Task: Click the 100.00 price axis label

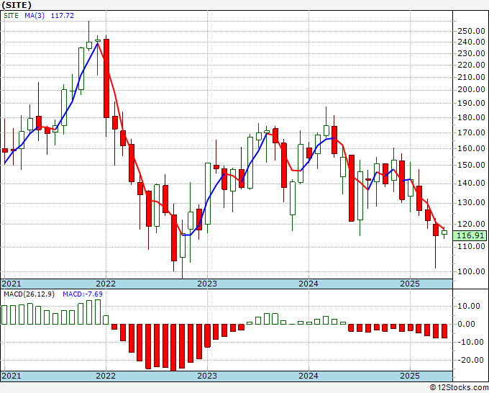Action: point(471,271)
